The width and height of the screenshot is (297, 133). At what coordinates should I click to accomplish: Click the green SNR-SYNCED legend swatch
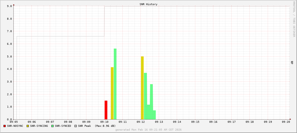(52, 126)
